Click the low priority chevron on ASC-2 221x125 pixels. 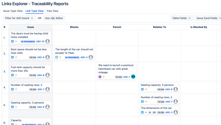146,112
